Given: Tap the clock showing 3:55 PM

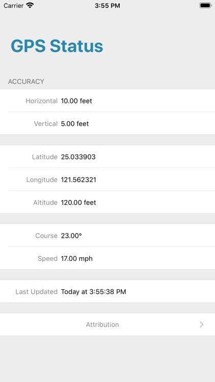Looking at the screenshot, I should (x=107, y=6).
